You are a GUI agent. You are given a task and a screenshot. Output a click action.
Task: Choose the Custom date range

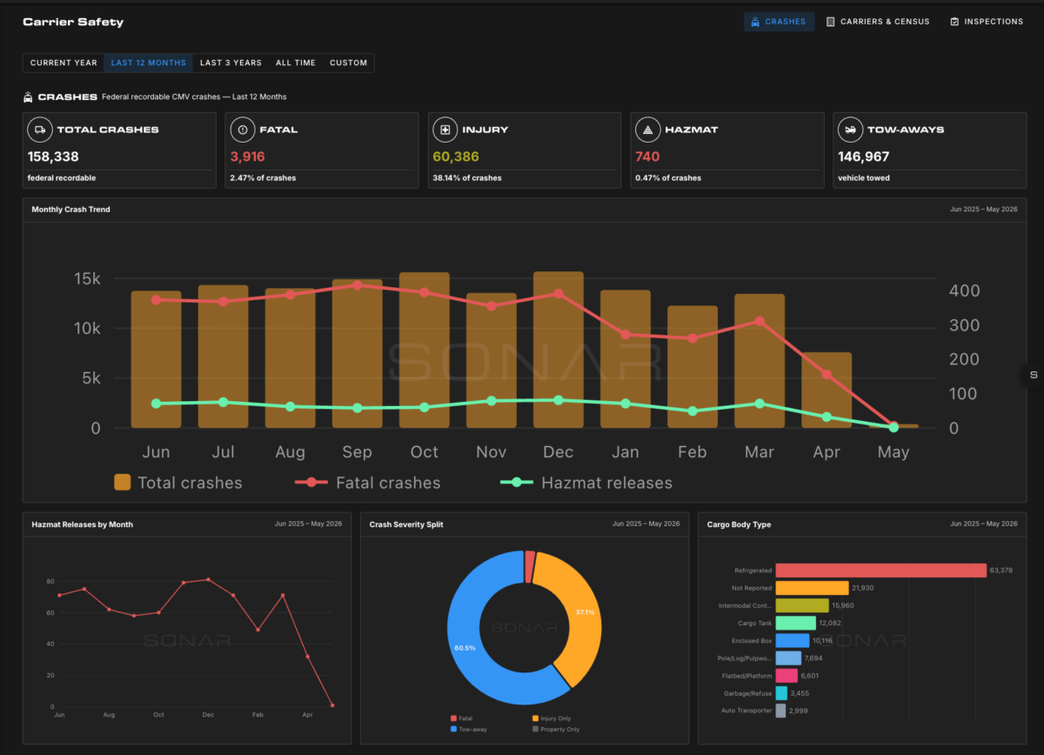pyautogui.click(x=348, y=63)
